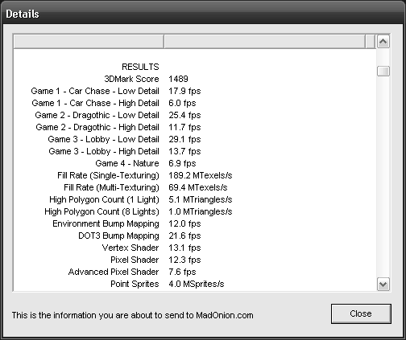This screenshot has width=406, height=340.
Task: Click the second blank column header
Action: [264, 42]
